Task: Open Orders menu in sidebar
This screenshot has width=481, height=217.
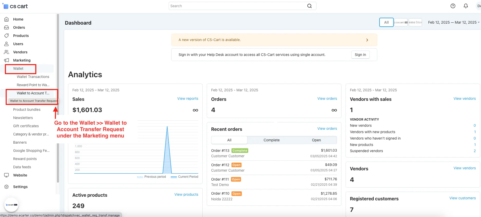Action: tap(19, 27)
